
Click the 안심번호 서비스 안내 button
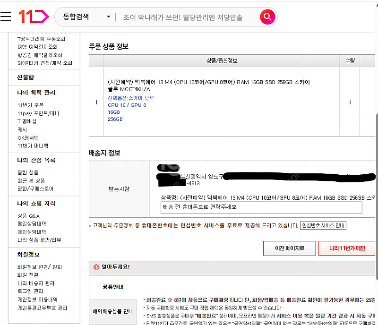(323, 225)
